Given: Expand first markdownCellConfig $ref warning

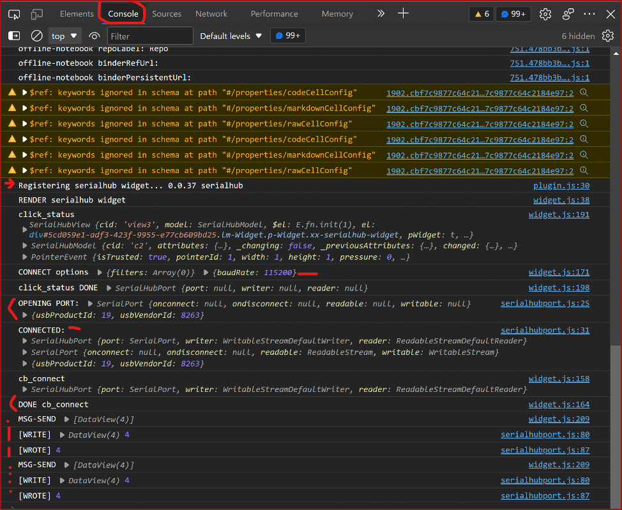Looking at the screenshot, I should tap(25, 108).
